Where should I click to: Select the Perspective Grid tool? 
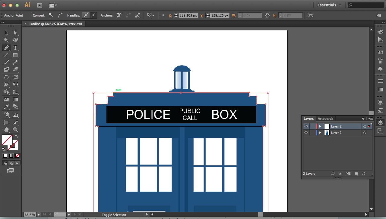point(15,92)
